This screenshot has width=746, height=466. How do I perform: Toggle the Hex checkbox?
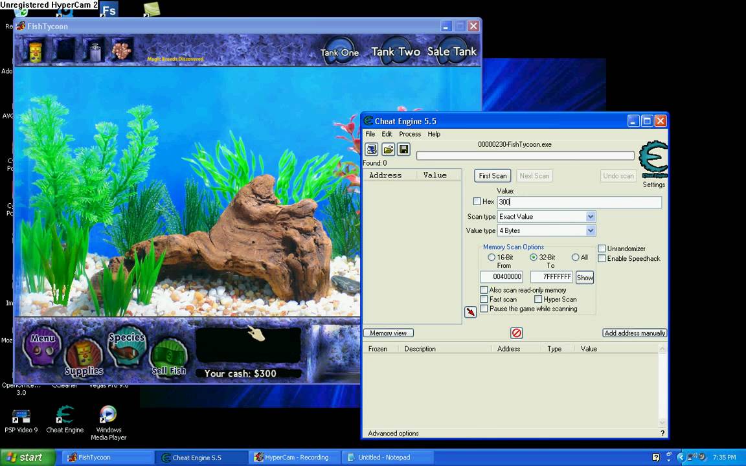477,202
